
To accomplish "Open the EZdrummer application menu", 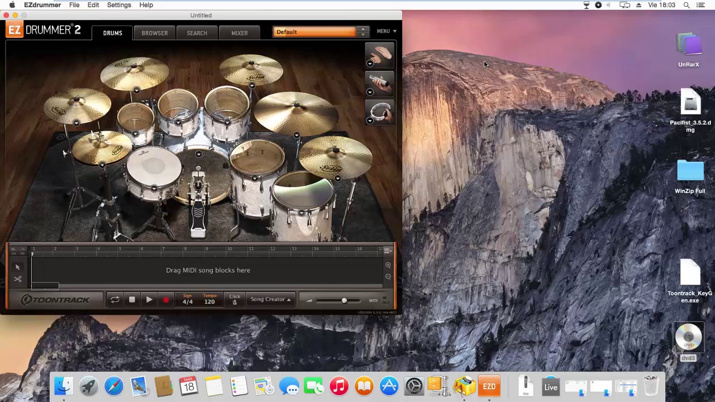I will pos(42,5).
